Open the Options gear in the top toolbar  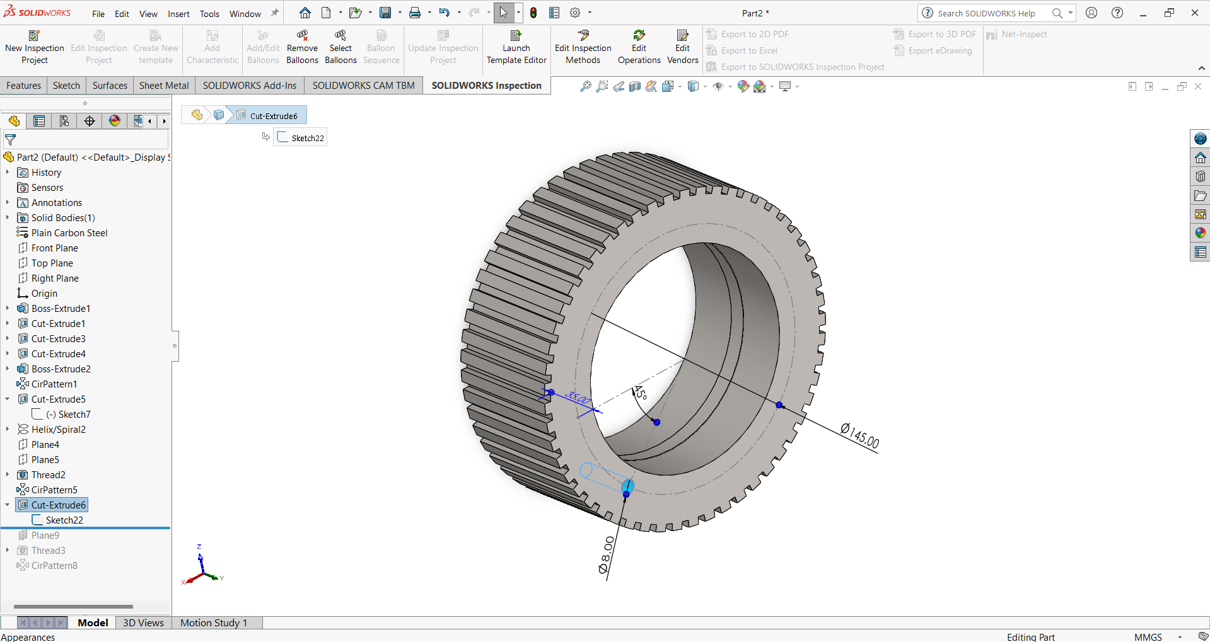tap(575, 13)
